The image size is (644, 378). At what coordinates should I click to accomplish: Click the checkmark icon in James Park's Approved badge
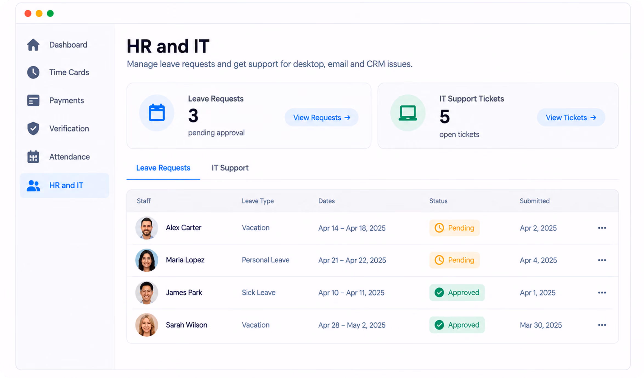click(439, 293)
